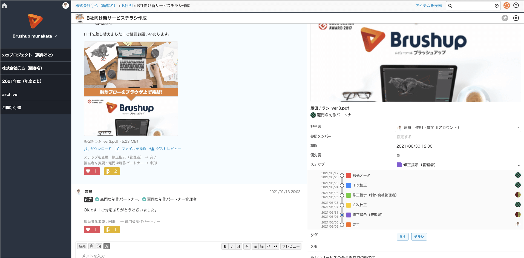Select the 完了 step radio button
The width and height of the screenshot is (524, 258).
[x=342, y=225]
